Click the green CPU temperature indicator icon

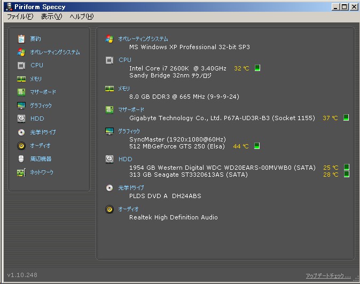pos(257,68)
